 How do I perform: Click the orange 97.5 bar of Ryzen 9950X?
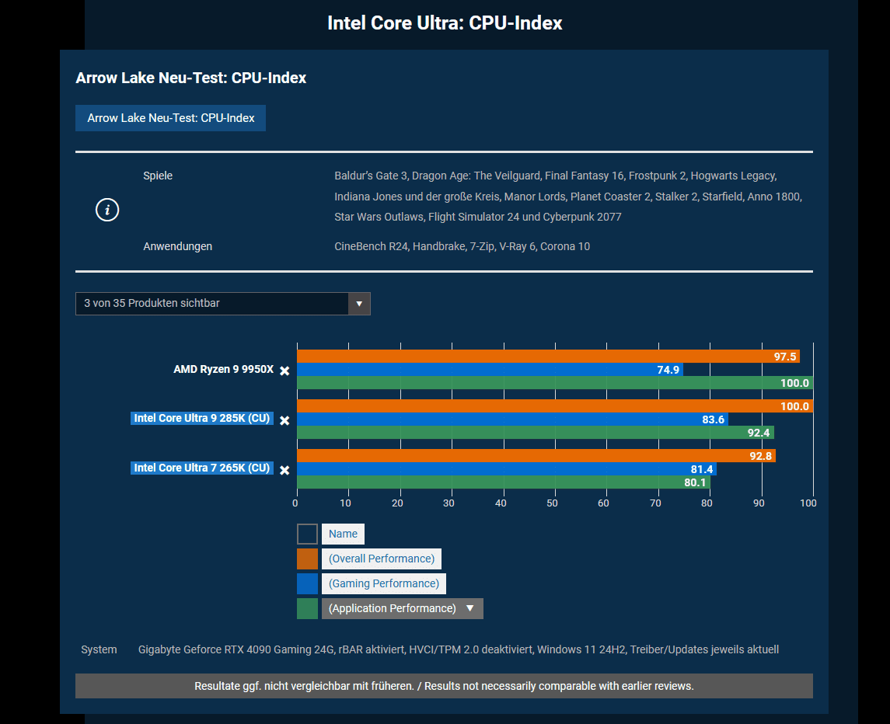pyautogui.click(x=548, y=357)
